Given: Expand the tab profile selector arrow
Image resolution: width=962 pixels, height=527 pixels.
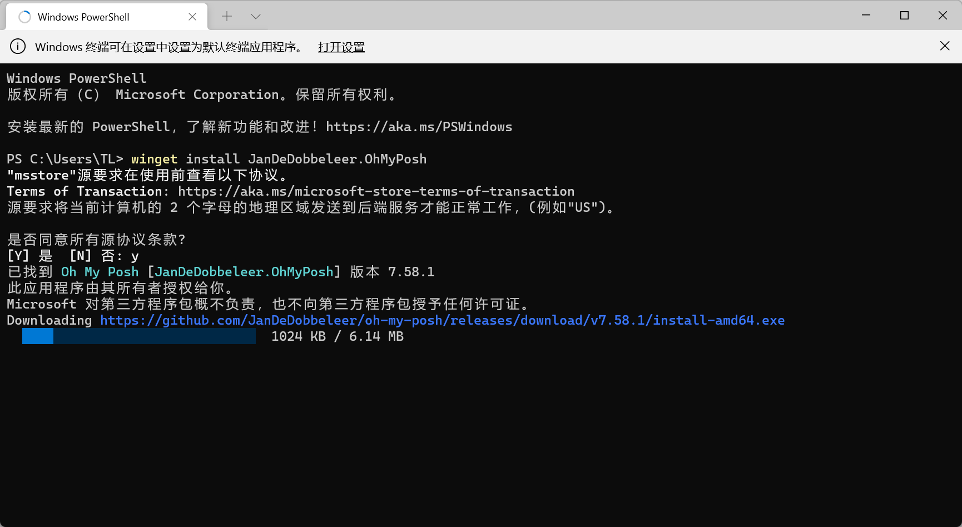Looking at the screenshot, I should (255, 17).
